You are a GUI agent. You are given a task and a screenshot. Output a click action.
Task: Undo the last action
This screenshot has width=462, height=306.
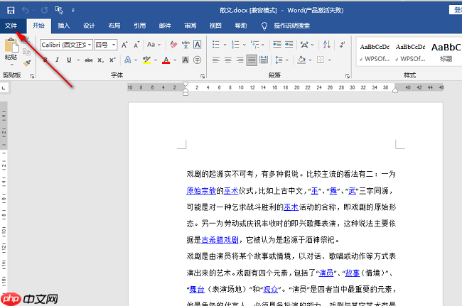click(26, 11)
